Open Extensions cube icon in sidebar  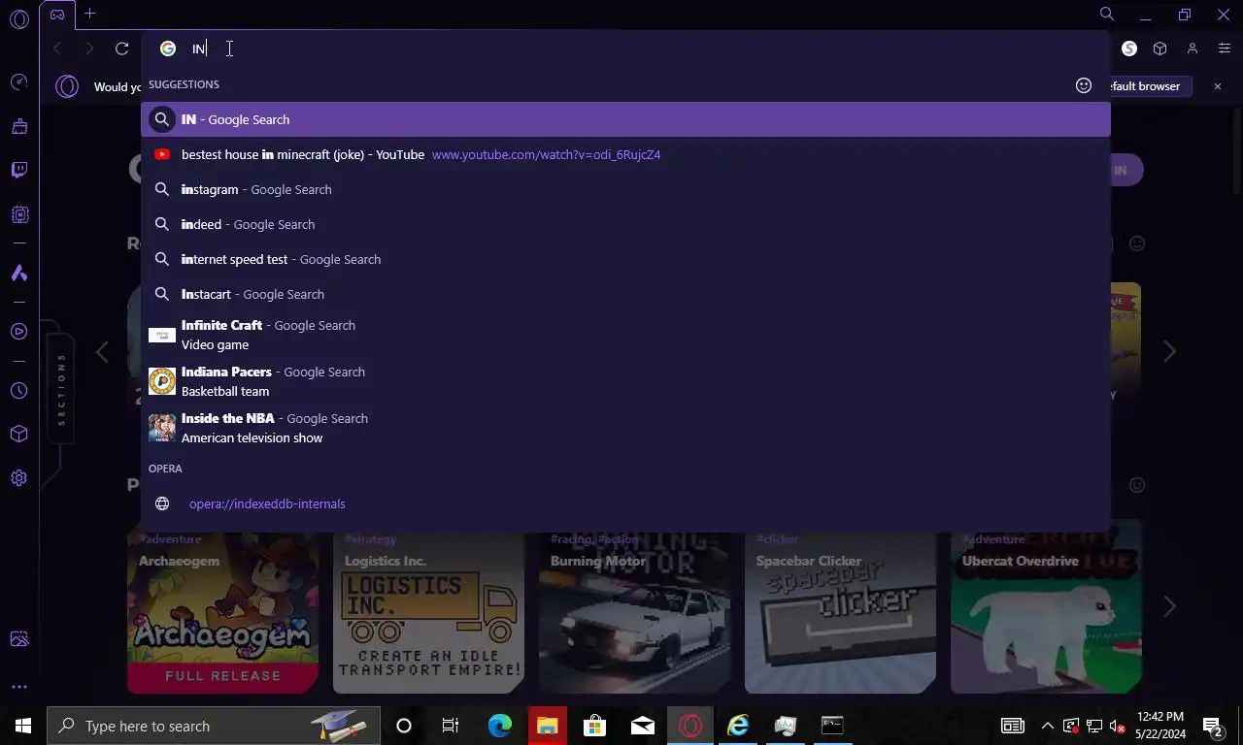[19, 435]
